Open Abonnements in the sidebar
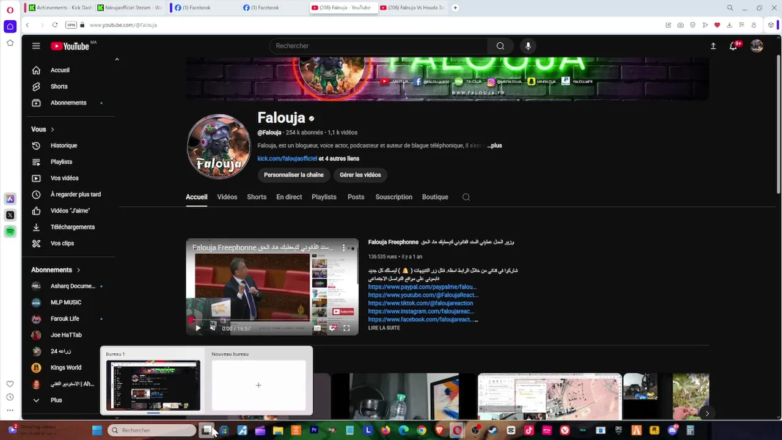 pos(68,103)
